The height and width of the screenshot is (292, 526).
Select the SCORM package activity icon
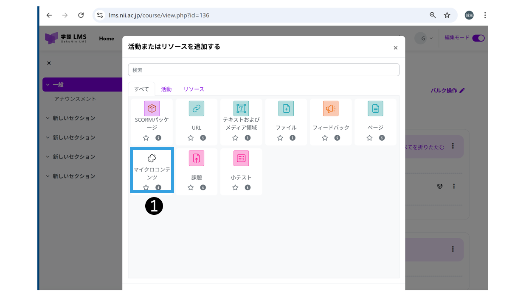pos(152,108)
